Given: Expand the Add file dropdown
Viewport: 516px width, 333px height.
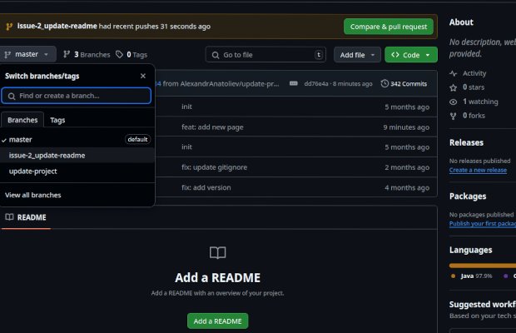Looking at the screenshot, I should click(x=358, y=55).
